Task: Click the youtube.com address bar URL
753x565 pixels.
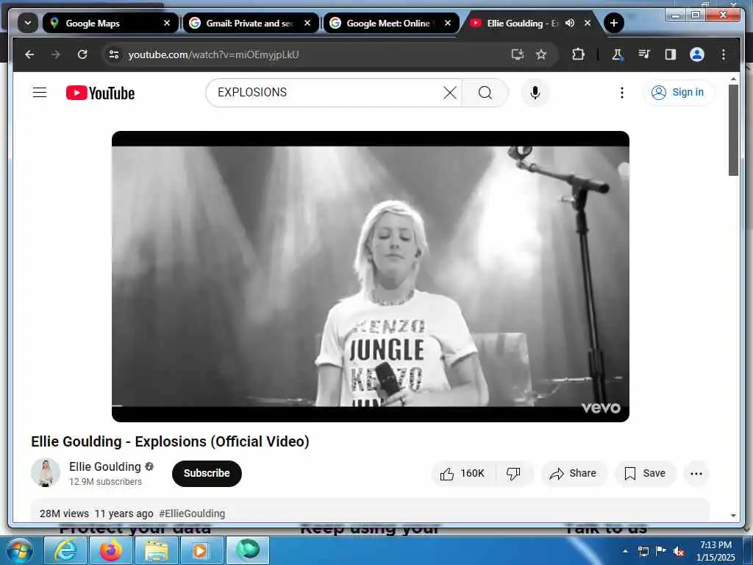Action: point(214,54)
